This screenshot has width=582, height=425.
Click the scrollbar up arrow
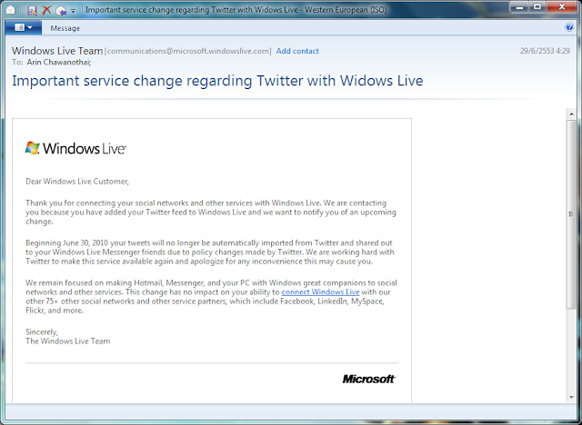pos(571,114)
